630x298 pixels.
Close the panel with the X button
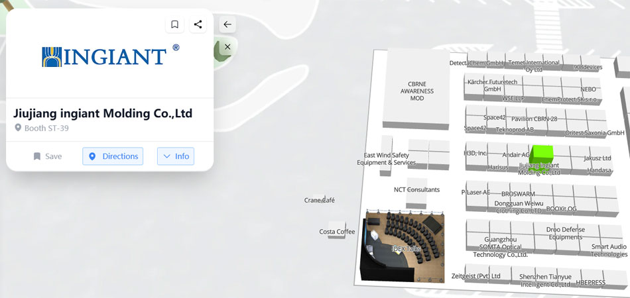[227, 47]
